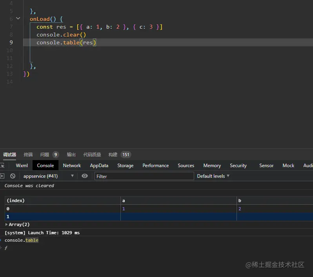
Task: Open the 代码质量 panel tab
Action: click(x=92, y=155)
